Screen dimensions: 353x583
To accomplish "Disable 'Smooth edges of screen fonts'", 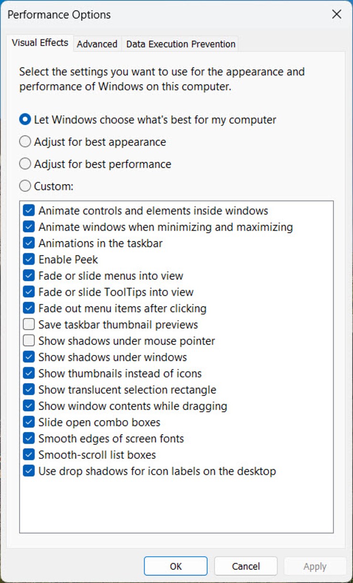I will click(x=29, y=439).
